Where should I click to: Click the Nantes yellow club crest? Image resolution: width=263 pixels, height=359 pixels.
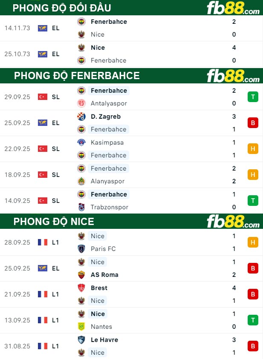81,327
